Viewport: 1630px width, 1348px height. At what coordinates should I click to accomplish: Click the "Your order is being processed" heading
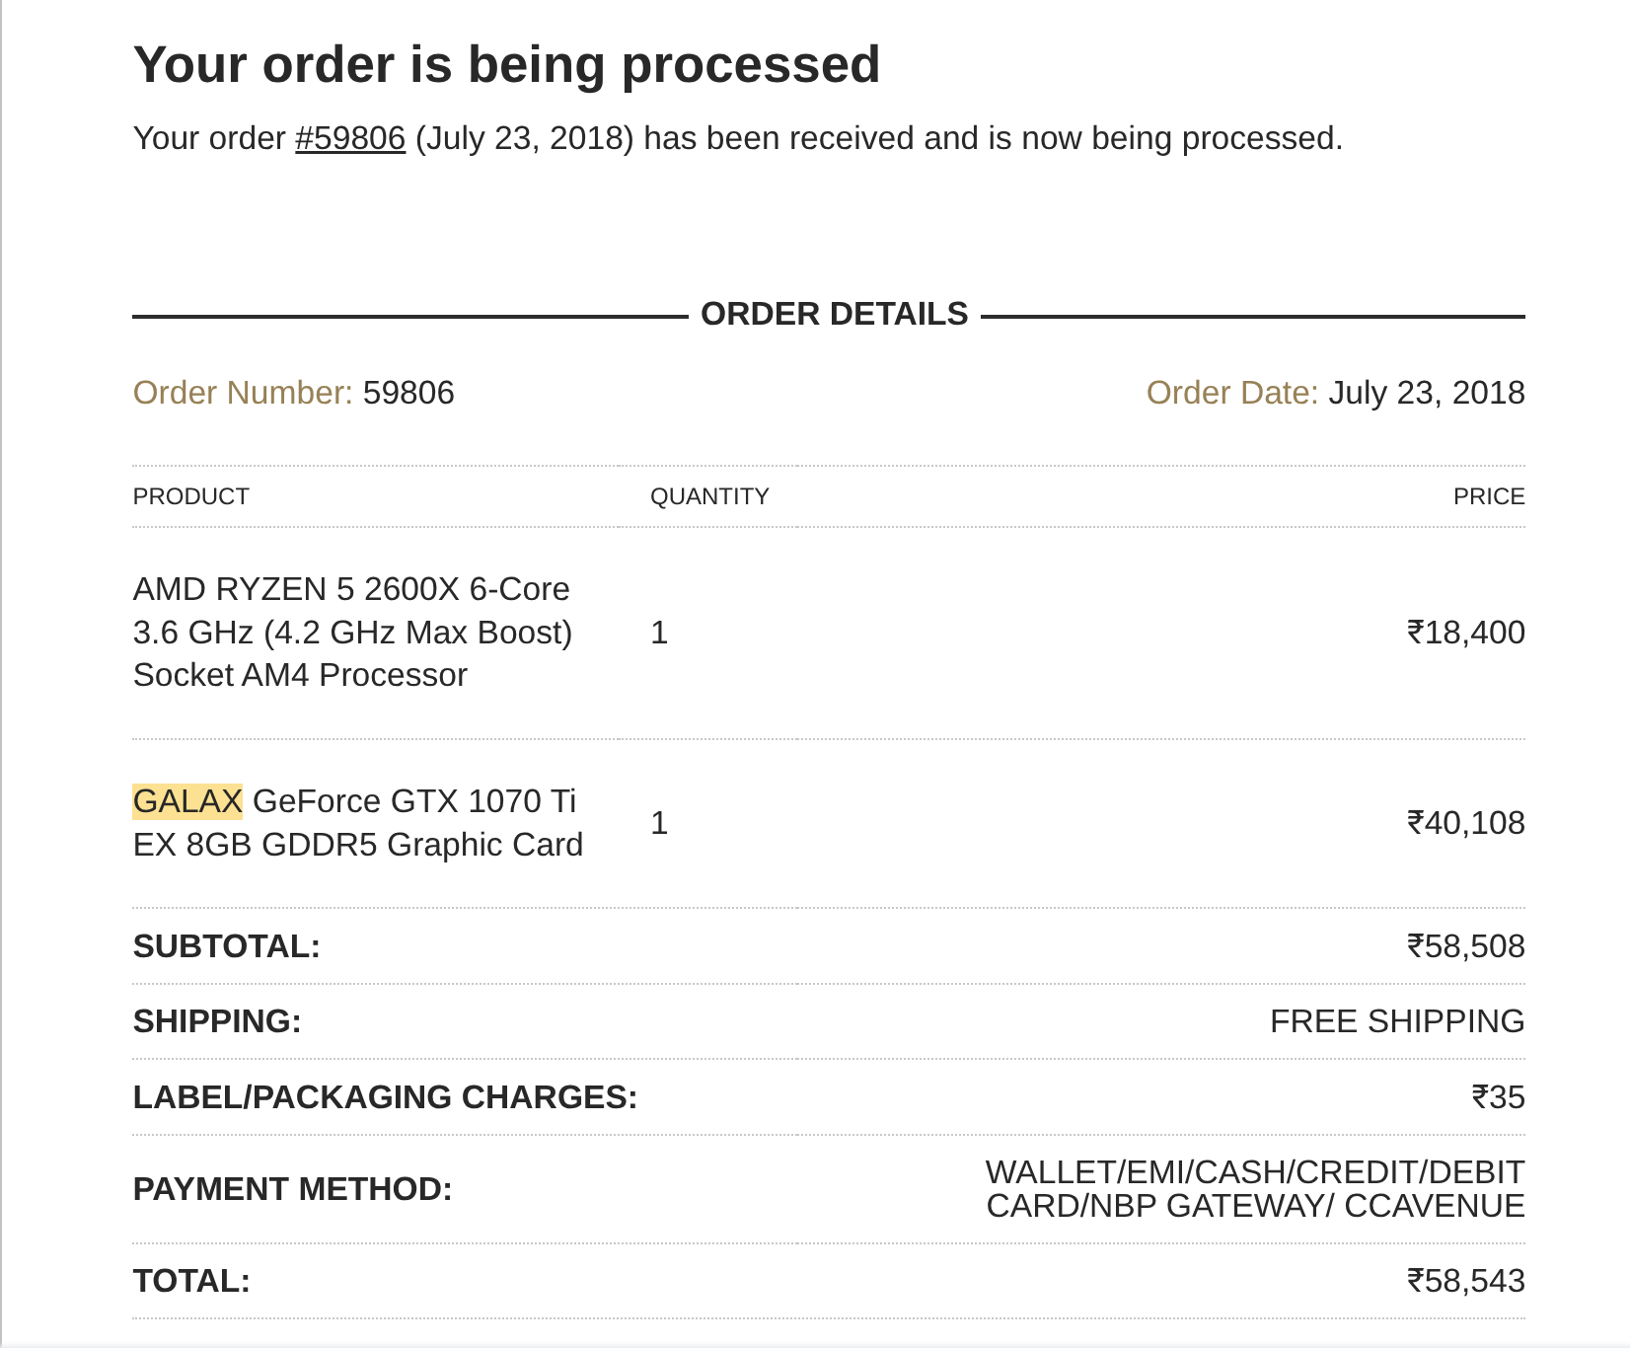[506, 65]
